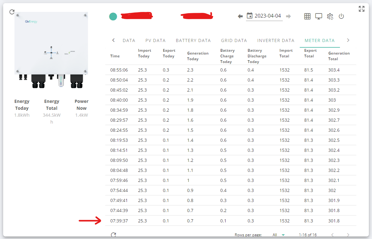Go to previous table page
Screen dimensions: 372x239
(332, 235)
